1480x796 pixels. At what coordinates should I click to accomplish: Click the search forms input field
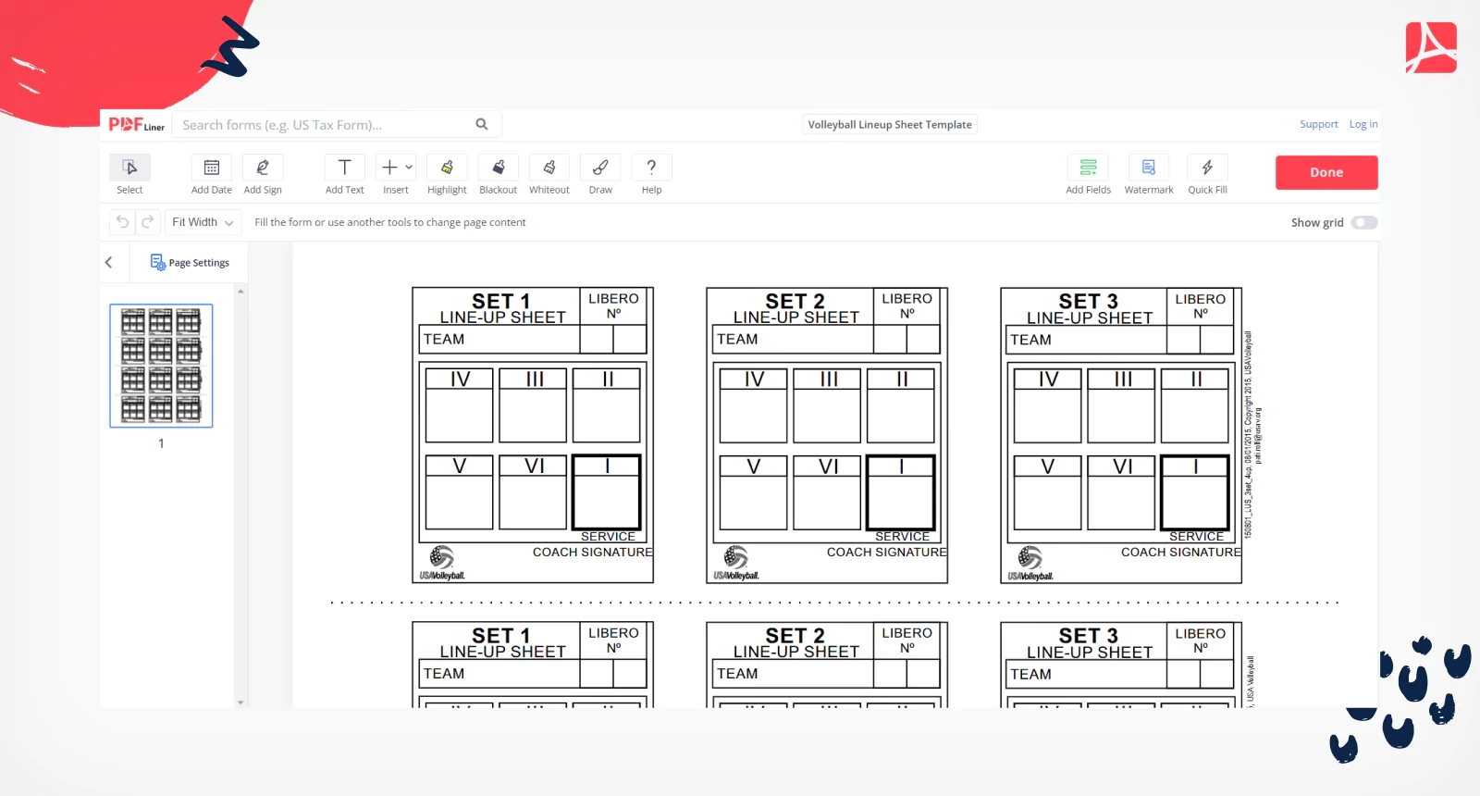tap(324, 125)
